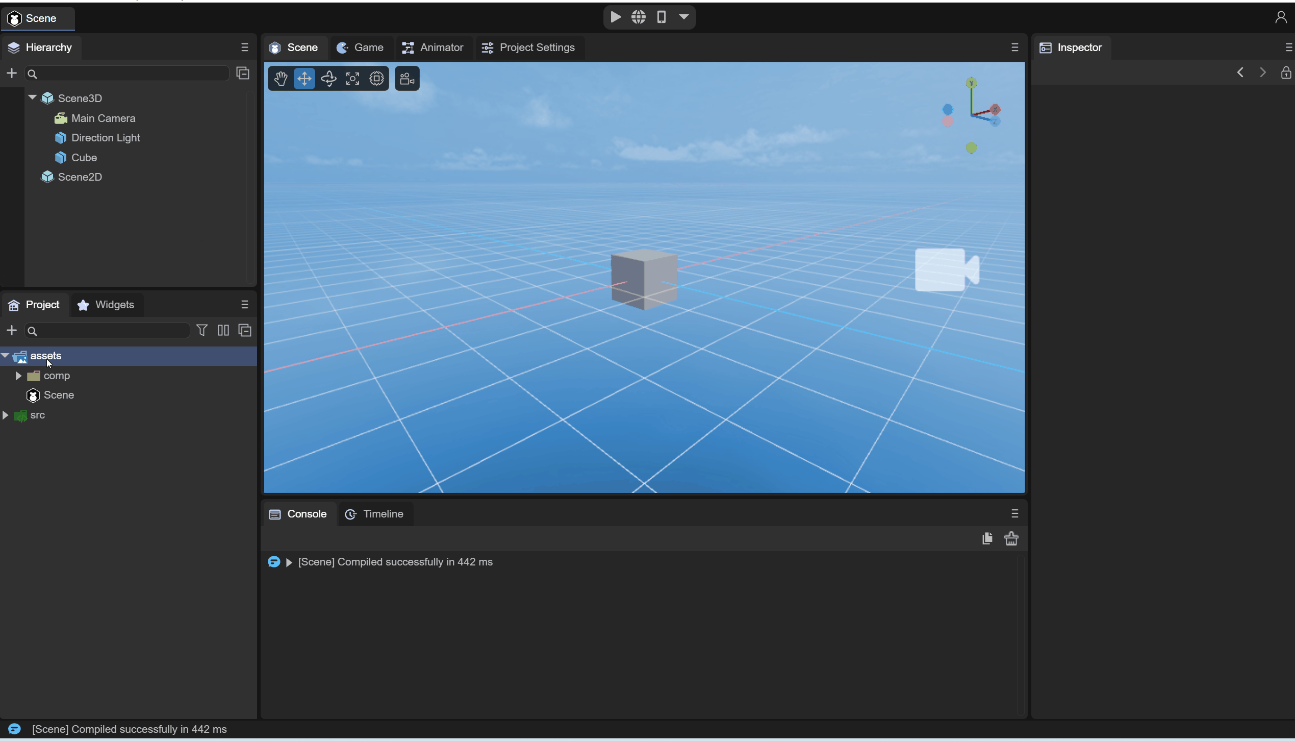Expand the comp folder

click(x=18, y=376)
